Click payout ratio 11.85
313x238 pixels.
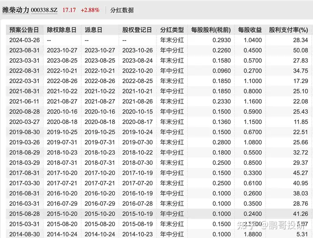(301, 122)
